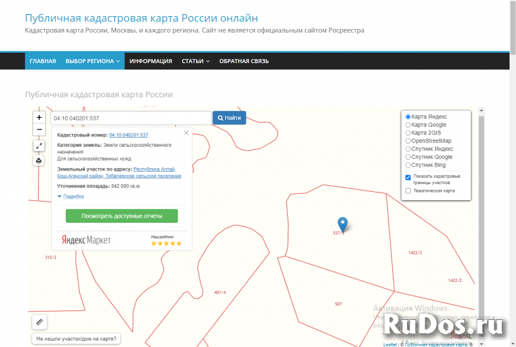Select Карта Яндекс radio option
Image resolution: width=516 pixels, height=347 pixels.
408,117
